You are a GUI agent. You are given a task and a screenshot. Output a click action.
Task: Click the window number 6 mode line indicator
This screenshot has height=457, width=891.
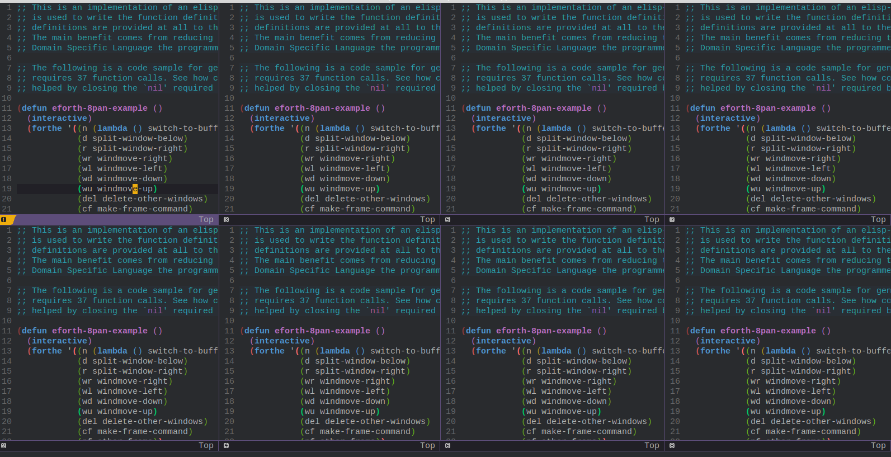[447, 446]
